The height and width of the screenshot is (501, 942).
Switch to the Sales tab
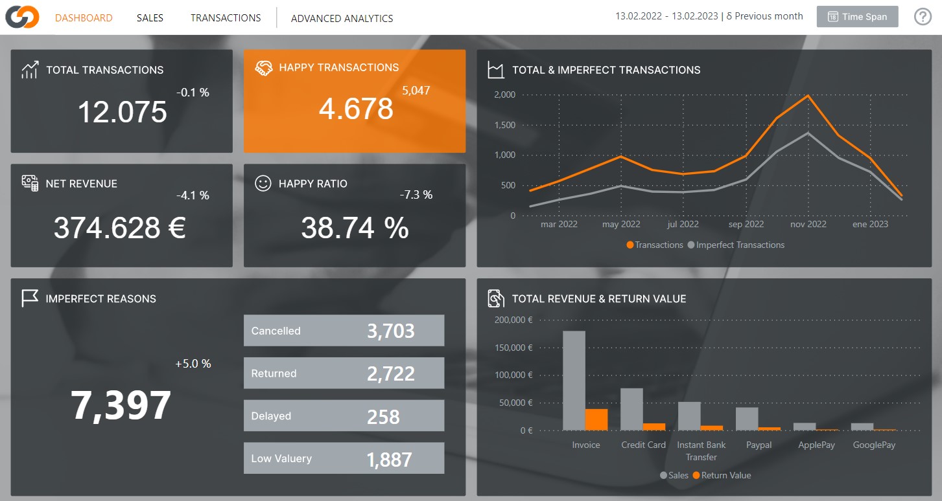pos(150,18)
